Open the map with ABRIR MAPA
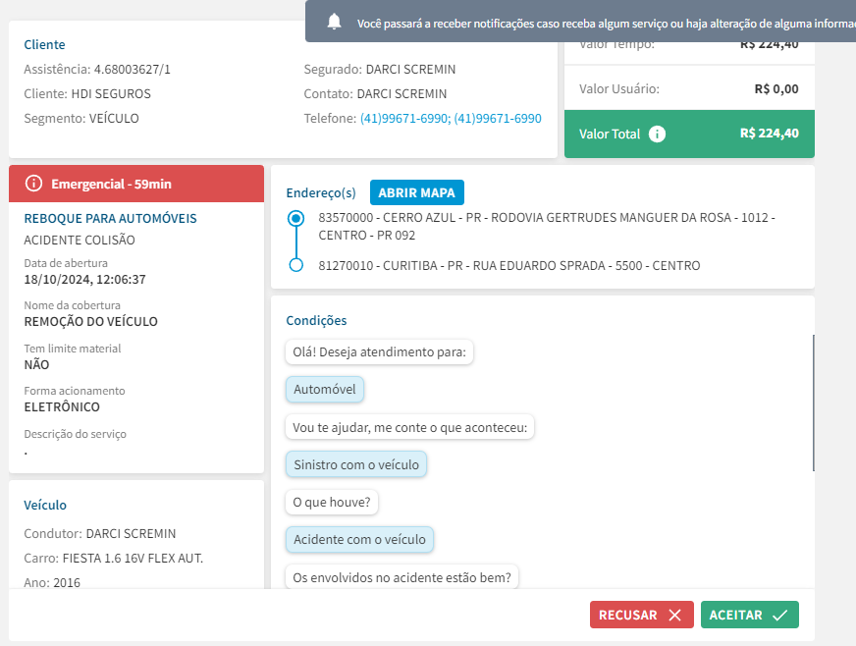Viewport: 856px width, 646px height. tap(417, 192)
